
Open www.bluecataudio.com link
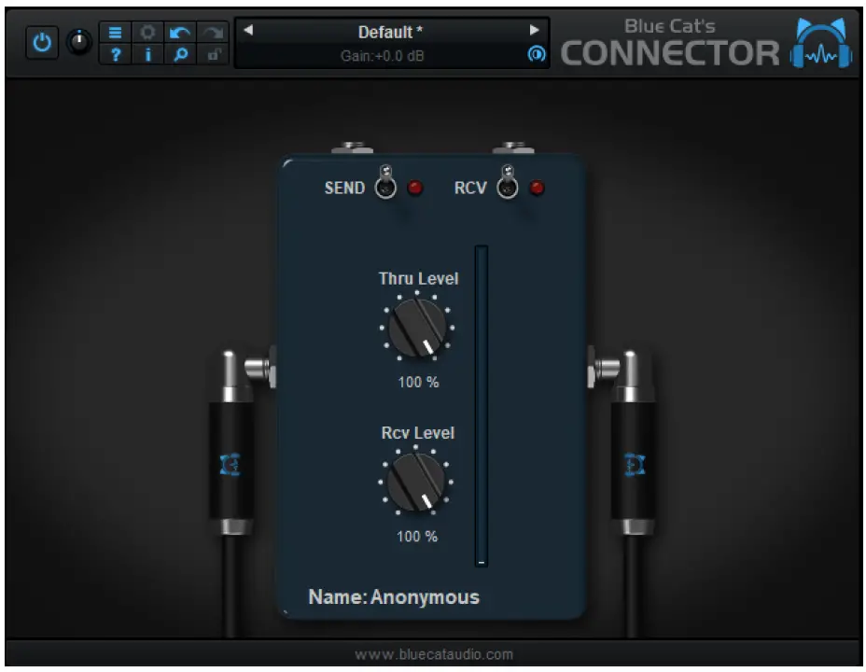pos(433,654)
